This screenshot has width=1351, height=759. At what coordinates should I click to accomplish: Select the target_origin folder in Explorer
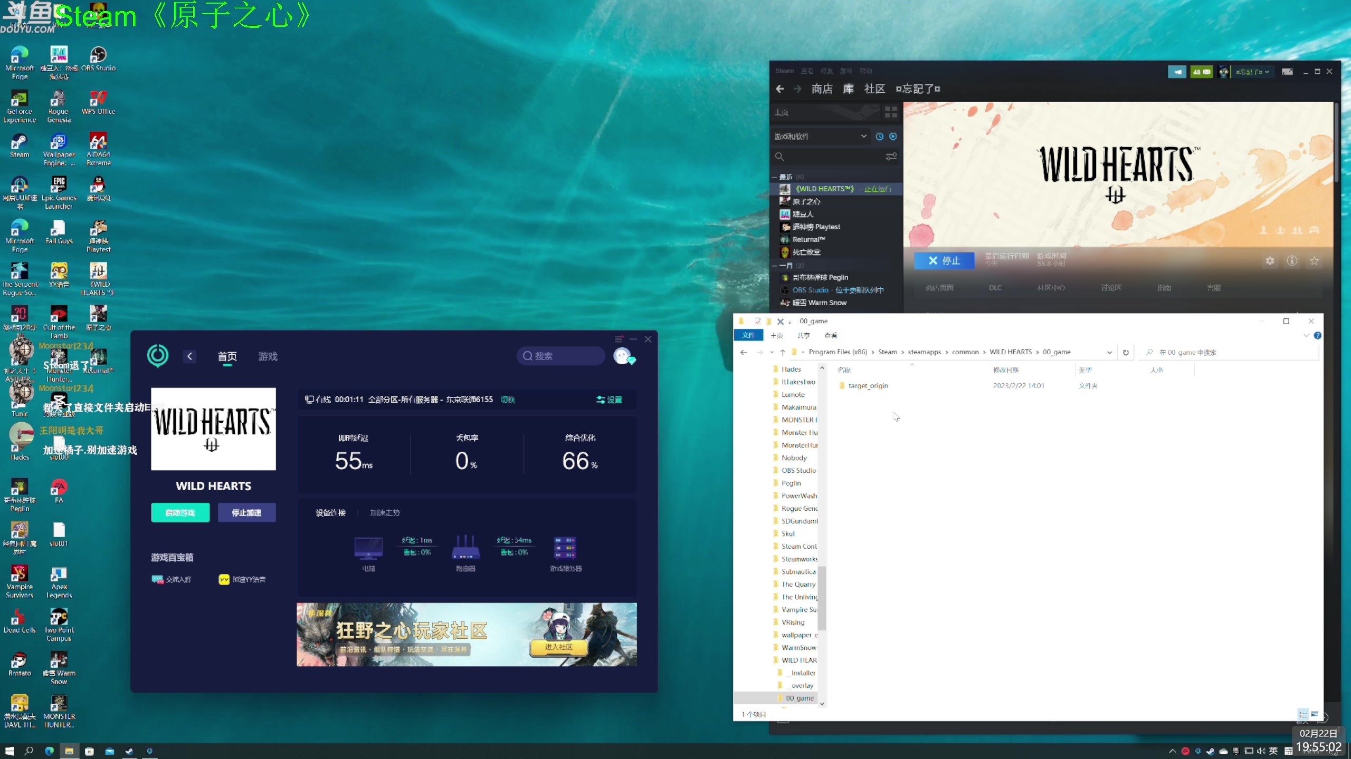(868, 386)
